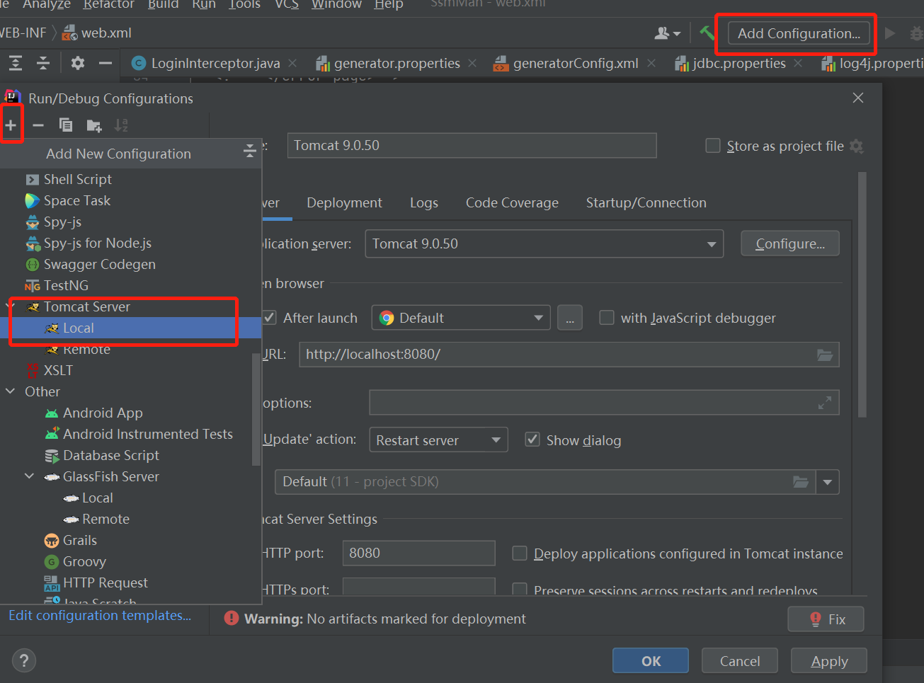Open the settings gear in tool window
Screen dimensions: 924x683
78,63
